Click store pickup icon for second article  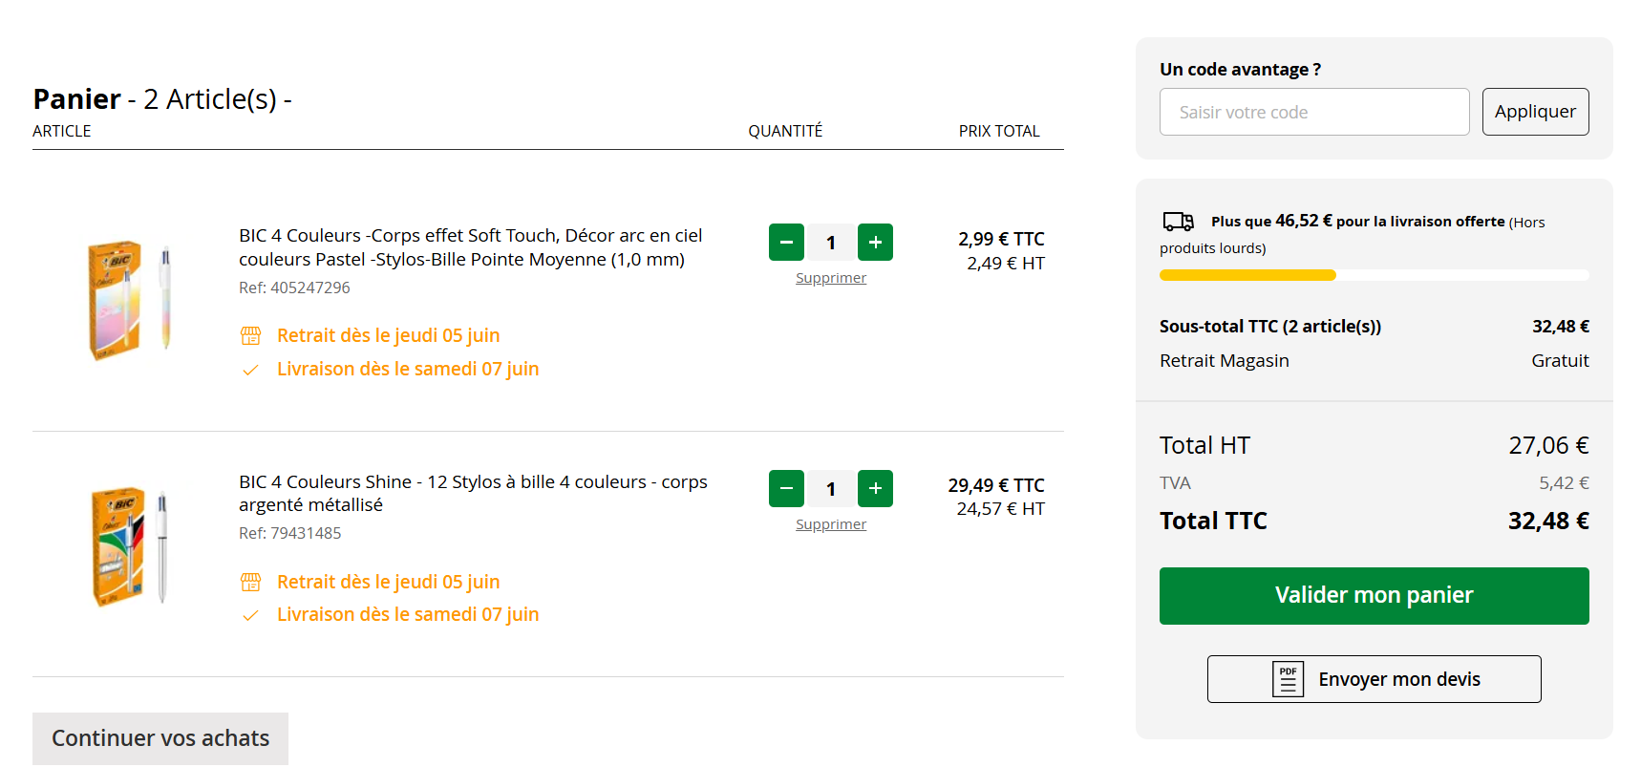pos(250,582)
